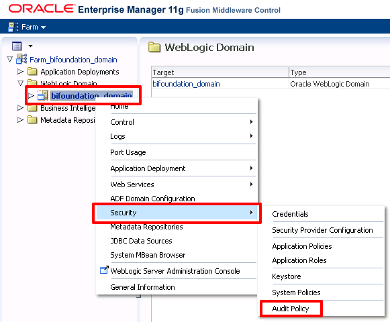Click the Type column header
The height and width of the screenshot is (322, 390).
339,72
